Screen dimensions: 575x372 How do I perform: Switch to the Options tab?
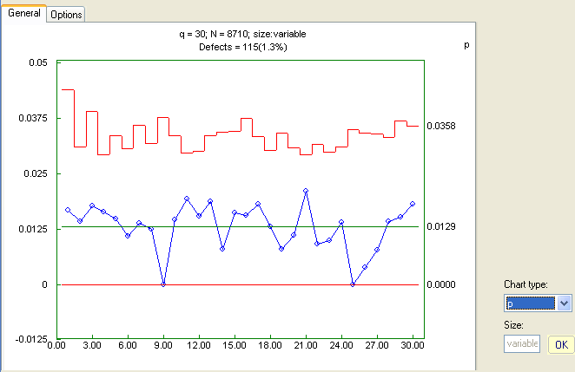66,15
